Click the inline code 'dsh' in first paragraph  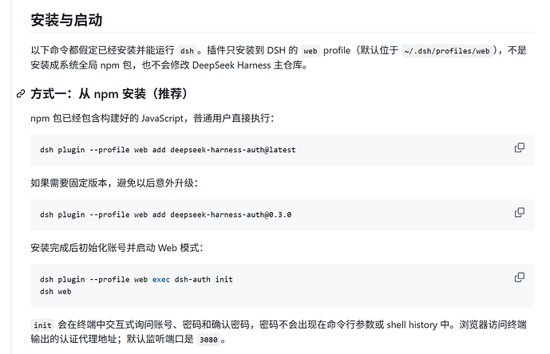(x=187, y=51)
